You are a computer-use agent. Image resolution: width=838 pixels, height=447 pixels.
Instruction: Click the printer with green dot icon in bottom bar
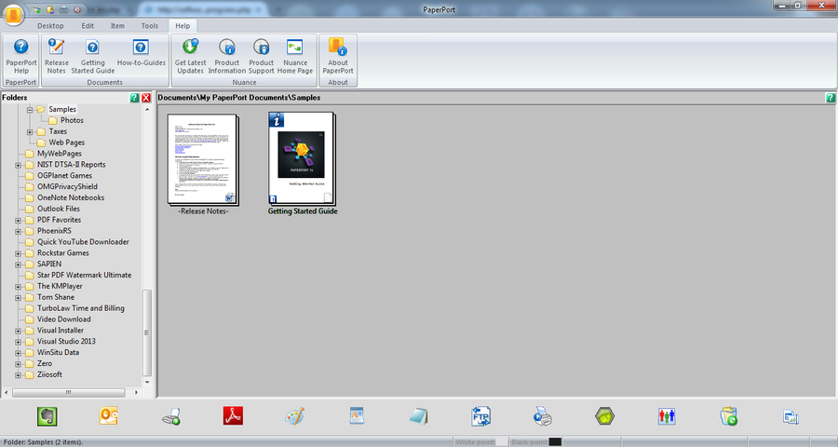tap(171, 416)
